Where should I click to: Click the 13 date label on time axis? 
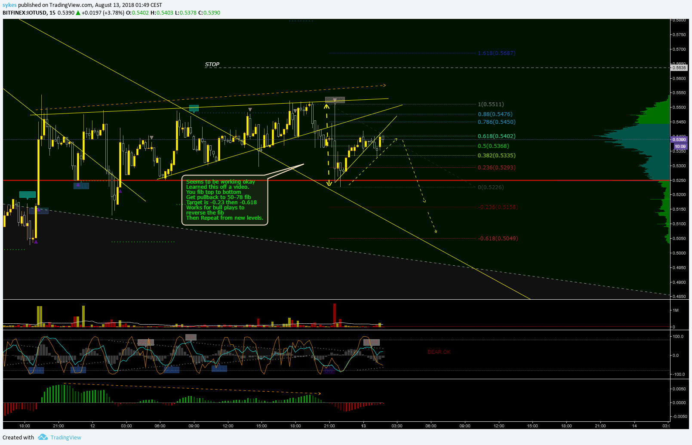[363, 426]
